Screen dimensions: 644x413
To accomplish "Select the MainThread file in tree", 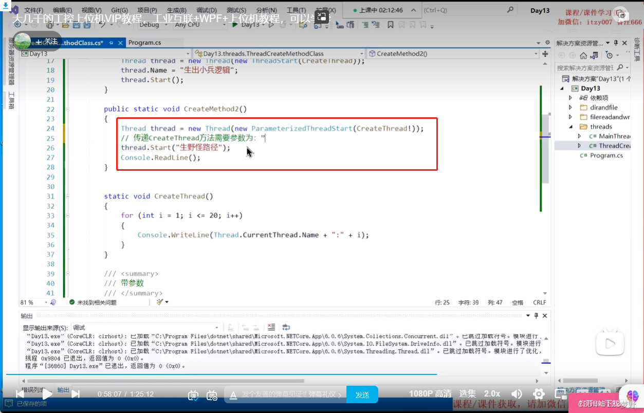I will 614,136.
